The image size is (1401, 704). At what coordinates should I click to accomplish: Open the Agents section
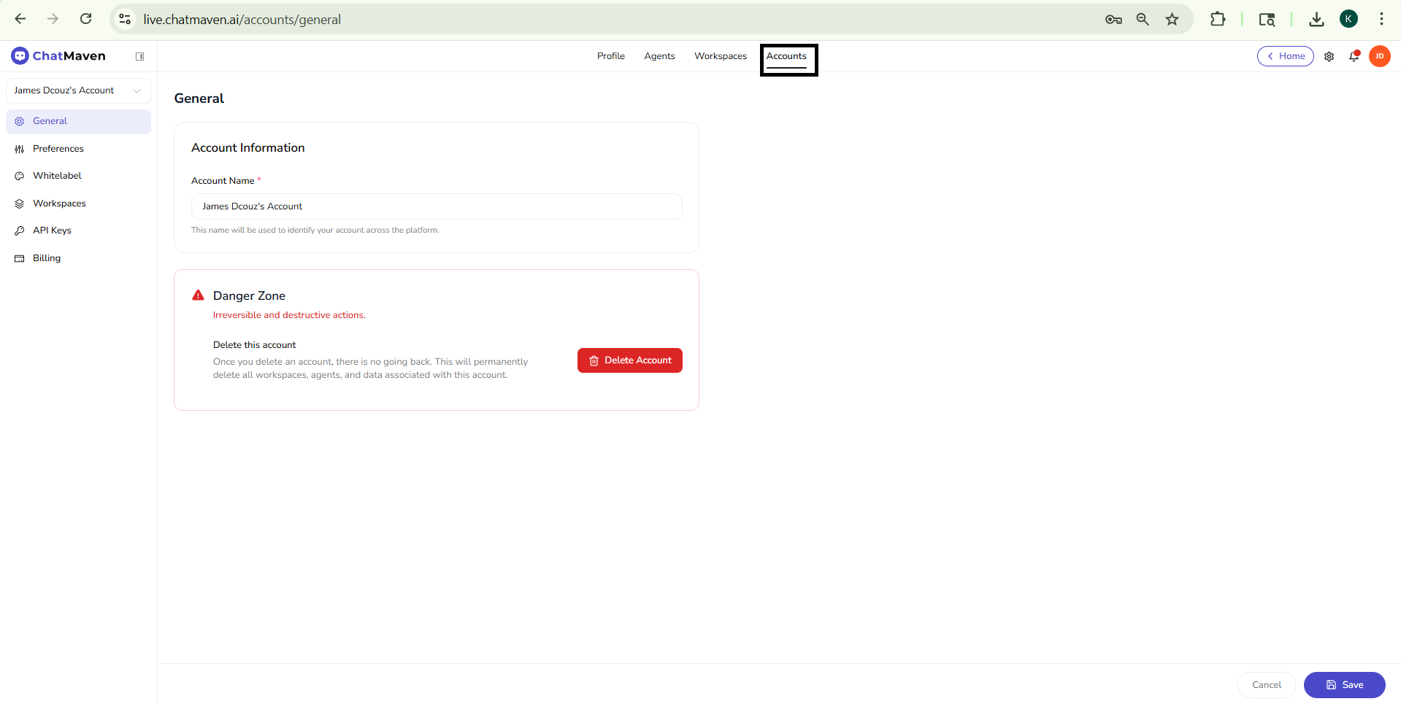(659, 56)
